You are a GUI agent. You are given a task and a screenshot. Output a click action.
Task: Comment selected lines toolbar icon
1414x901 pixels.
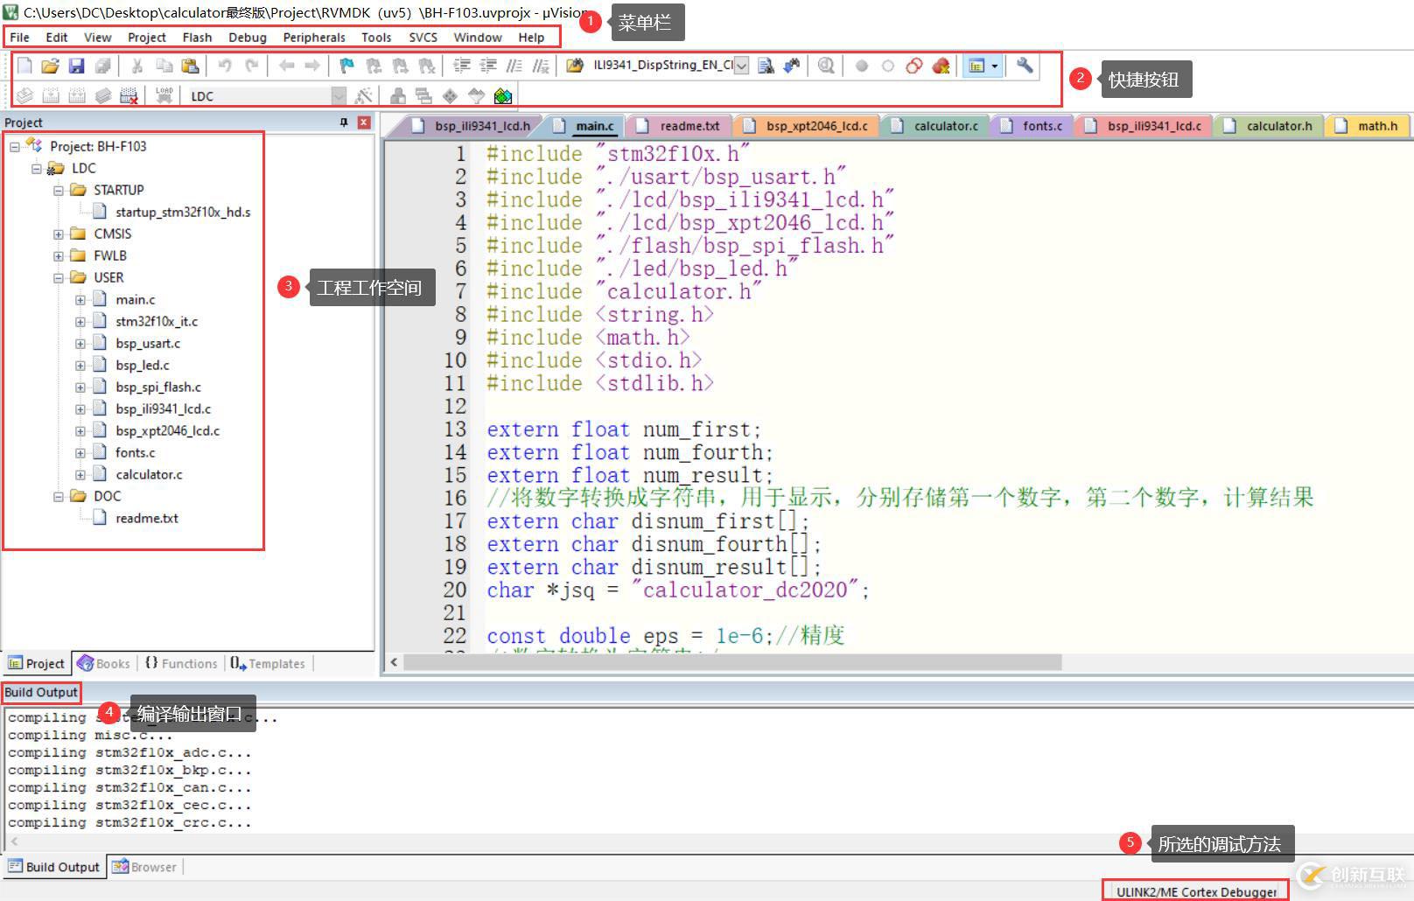pos(514,66)
